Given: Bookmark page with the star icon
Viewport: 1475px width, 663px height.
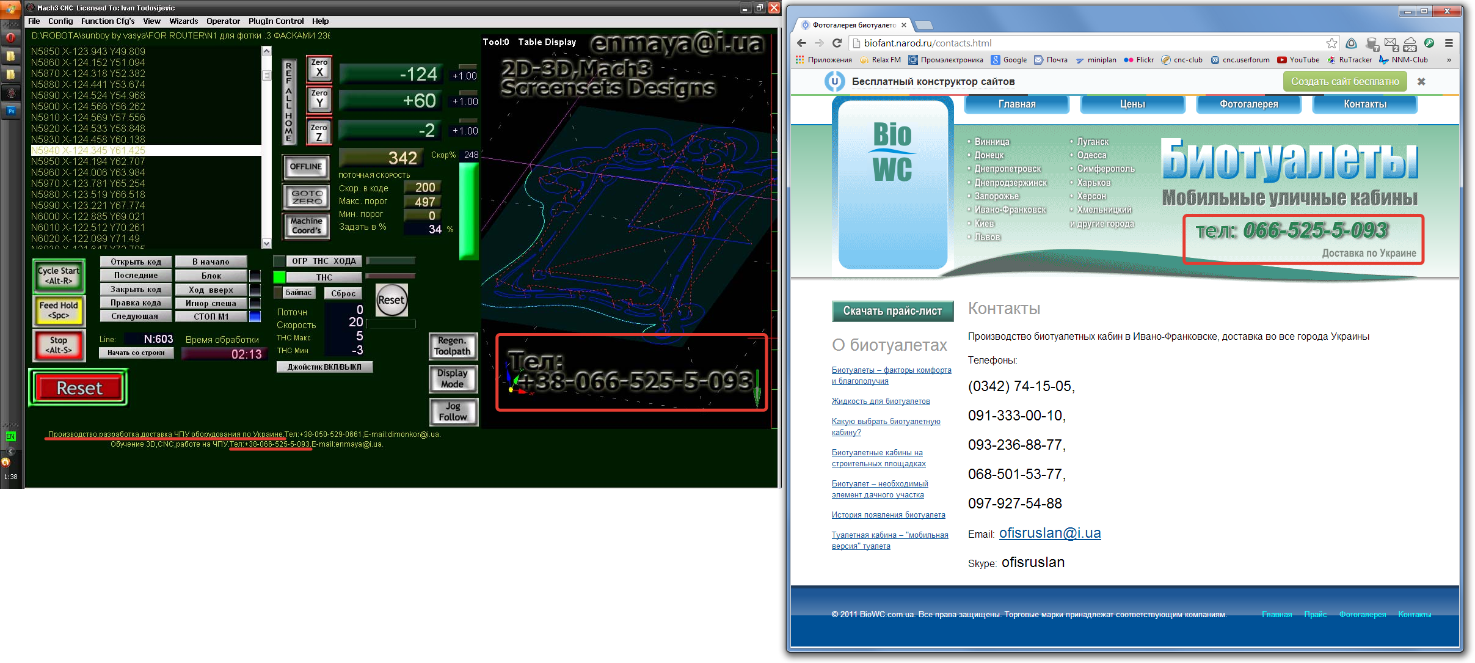Looking at the screenshot, I should click(x=1331, y=43).
